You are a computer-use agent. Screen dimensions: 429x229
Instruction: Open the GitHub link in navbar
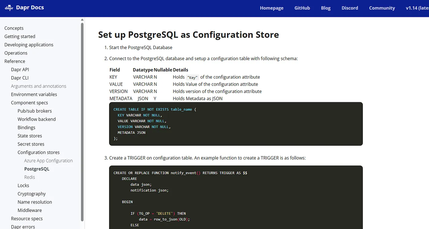[x=302, y=8]
